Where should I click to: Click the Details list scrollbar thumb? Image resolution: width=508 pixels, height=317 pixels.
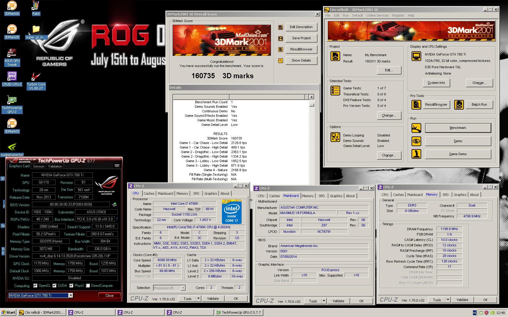coord(311,105)
